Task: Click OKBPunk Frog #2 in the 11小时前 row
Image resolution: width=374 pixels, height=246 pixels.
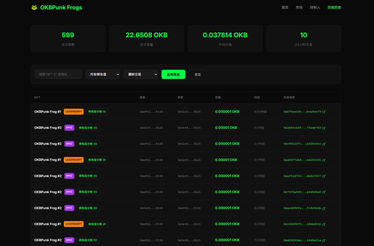Action: point(48,240)
